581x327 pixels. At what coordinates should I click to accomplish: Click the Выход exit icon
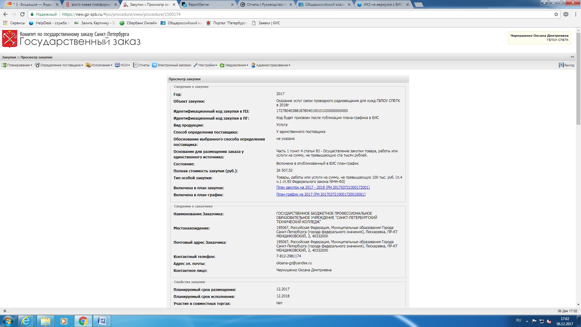pyautogui.click(x=561, y=65)
